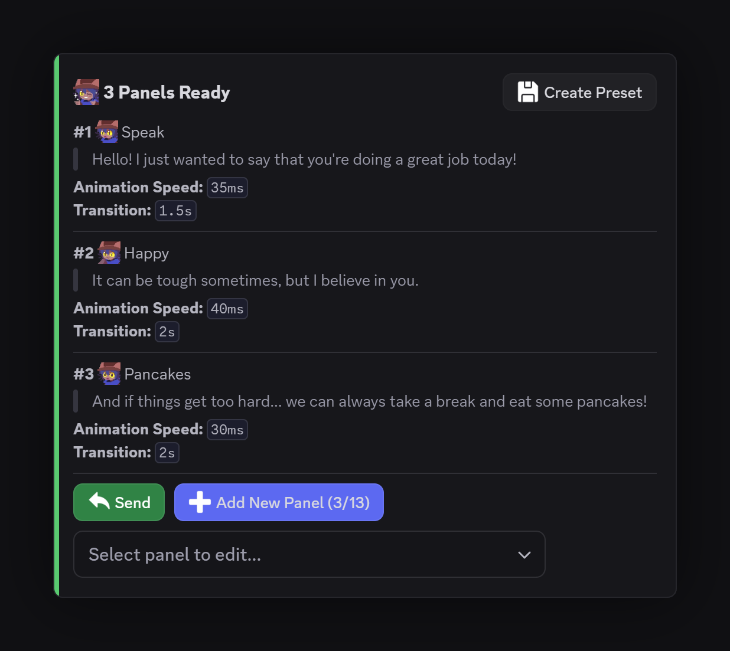Click the character avatar beside 3 Panels Ready
Screen dimensions: 730x651
point(86,92)
